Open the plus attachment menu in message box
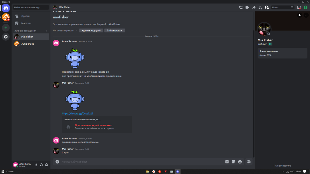310x174 pixels. (57, 162)
